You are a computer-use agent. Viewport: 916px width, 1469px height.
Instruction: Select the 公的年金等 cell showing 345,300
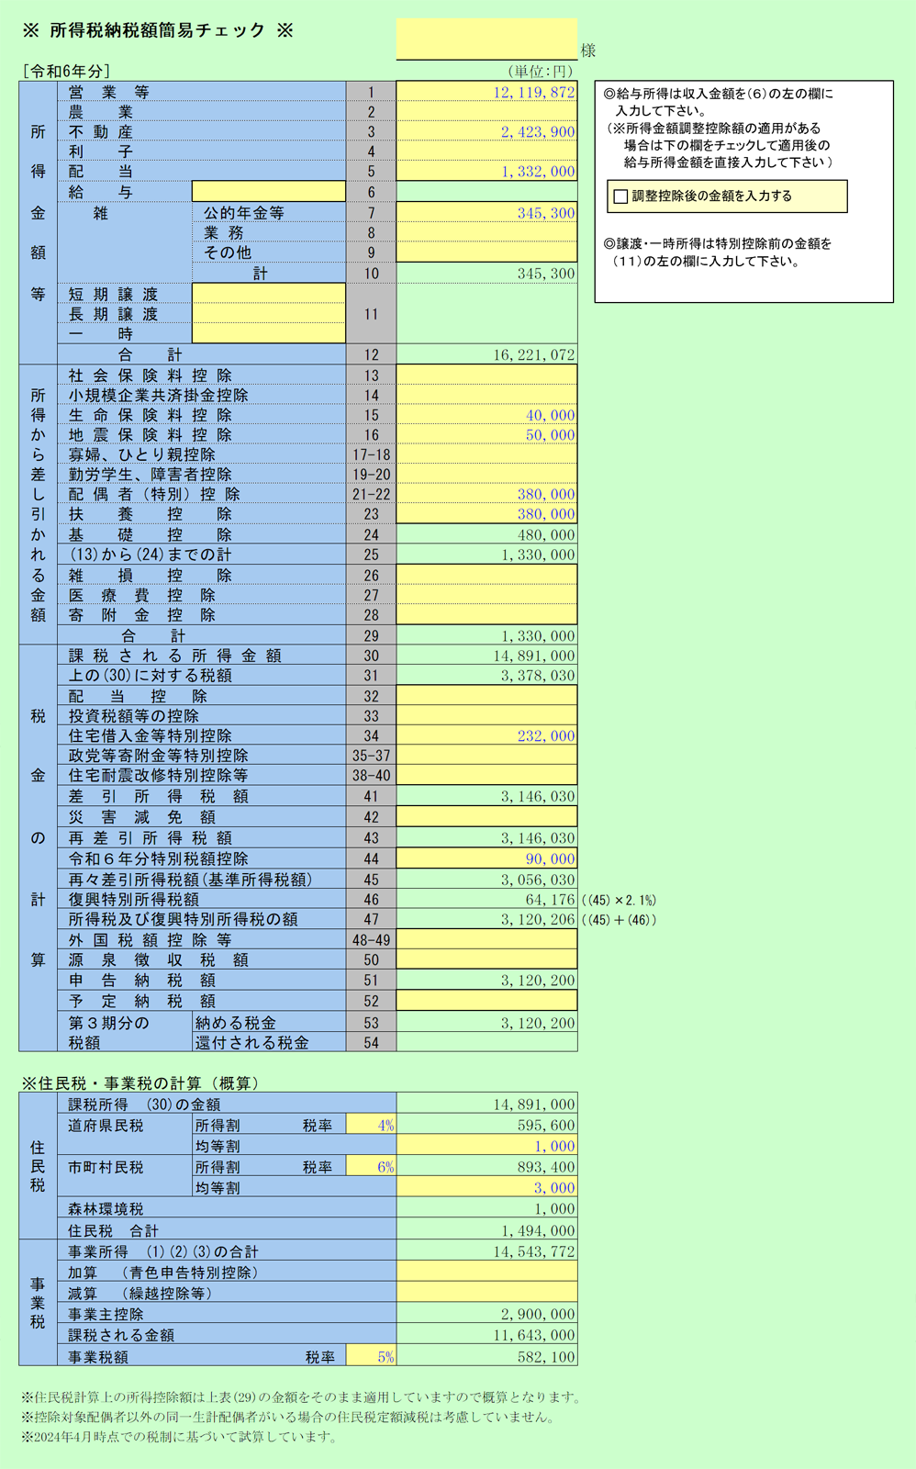coord(486,213)
